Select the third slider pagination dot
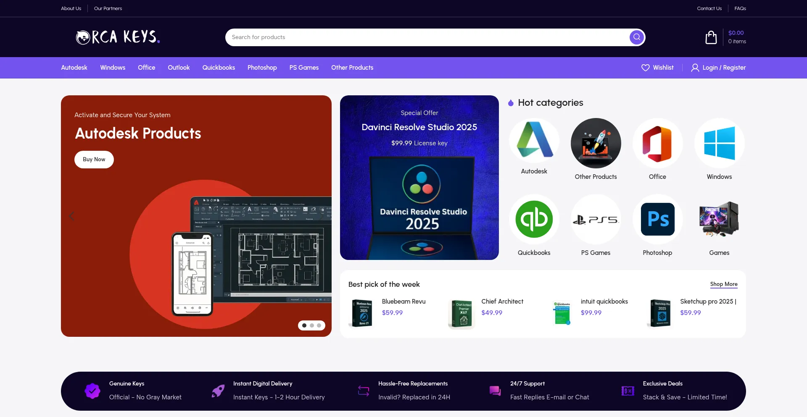Viewport: 807px width, 417px height. coord(319,325)
